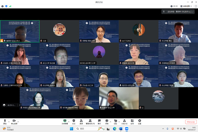Open the Apps grid icon
The image size is (198, 132).
pos(132,122)
